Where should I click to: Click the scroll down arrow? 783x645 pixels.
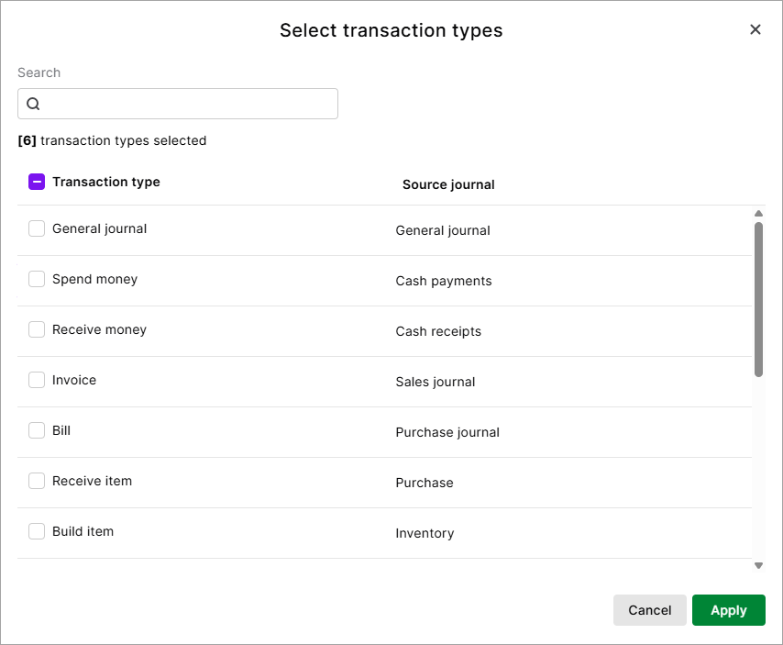point(758,565)
